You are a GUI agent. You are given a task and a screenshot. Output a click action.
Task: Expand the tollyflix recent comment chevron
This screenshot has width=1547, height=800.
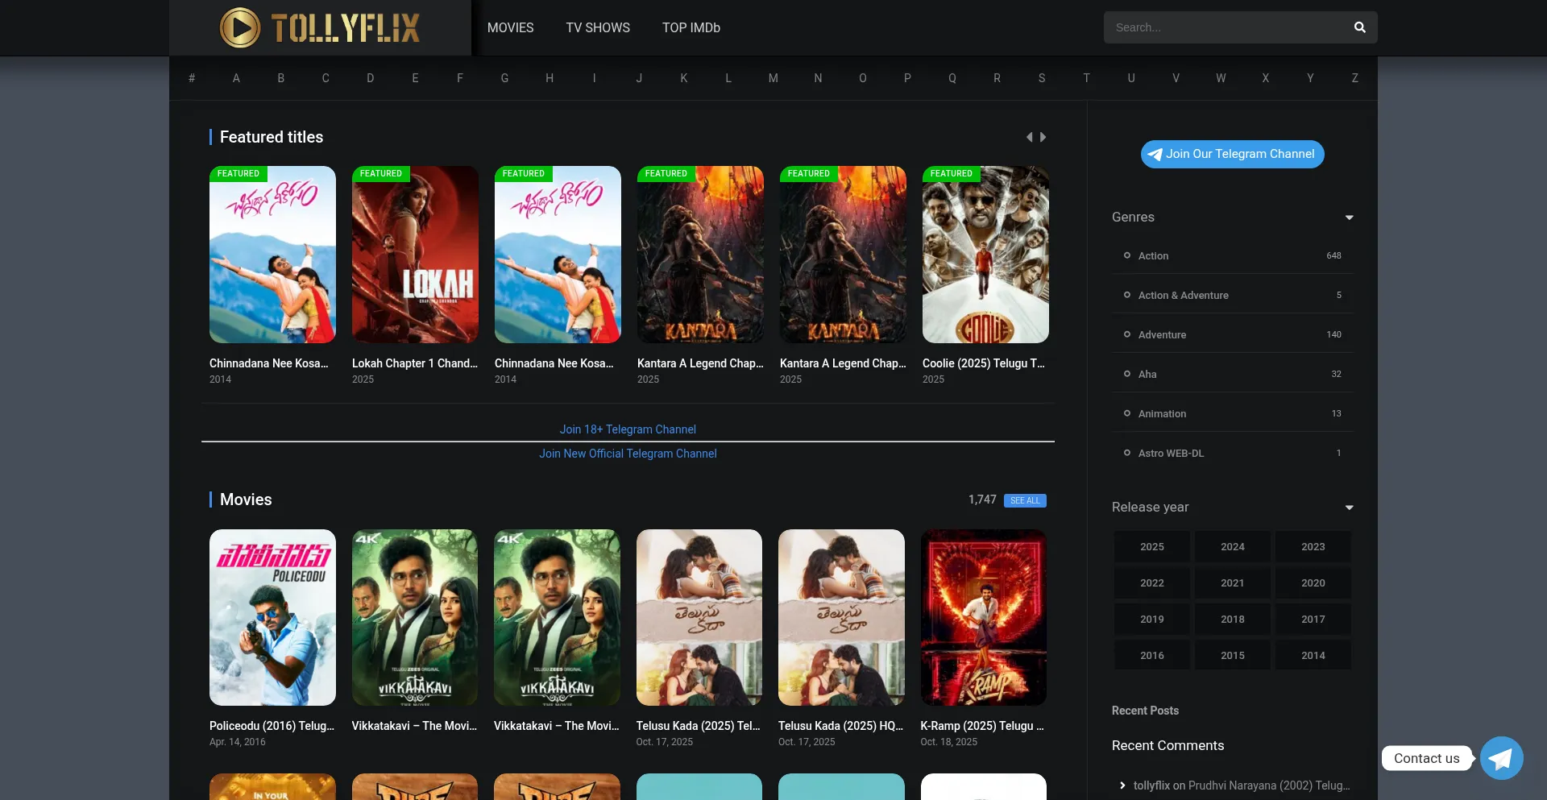click(x=1122, y=785)
